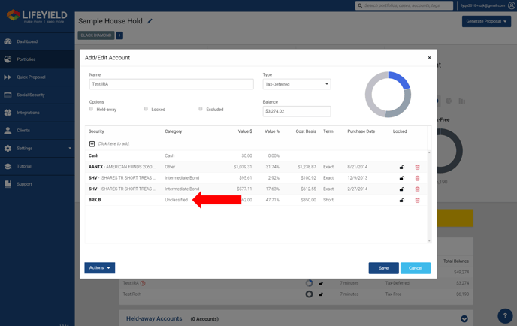Open the Support page
517x326 pixels.
tap(24, 184)
